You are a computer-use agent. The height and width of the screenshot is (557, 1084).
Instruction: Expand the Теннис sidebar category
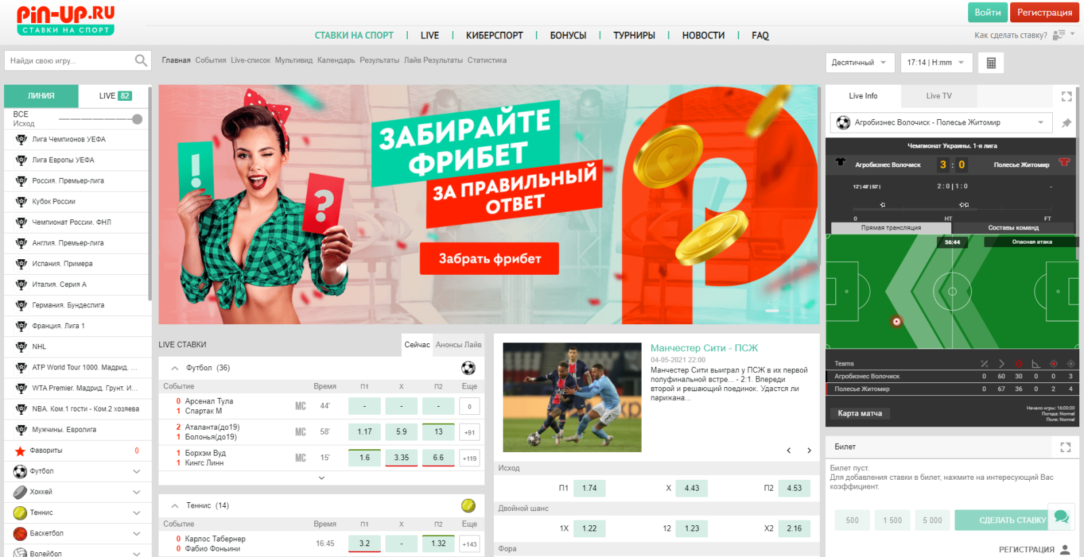pos(137,513)
